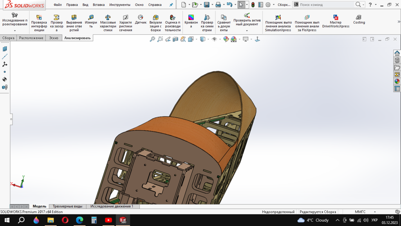Click the Rebuild traffic light icon
The image size is (401, 226).
(x=253, y=5)
